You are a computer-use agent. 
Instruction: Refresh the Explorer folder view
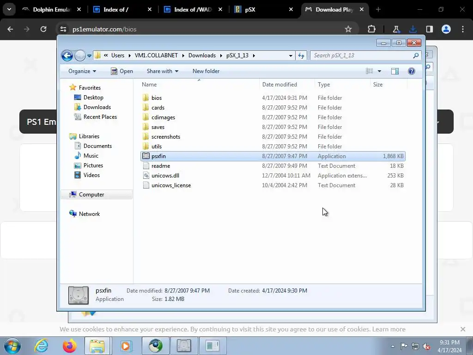(301, 55)
